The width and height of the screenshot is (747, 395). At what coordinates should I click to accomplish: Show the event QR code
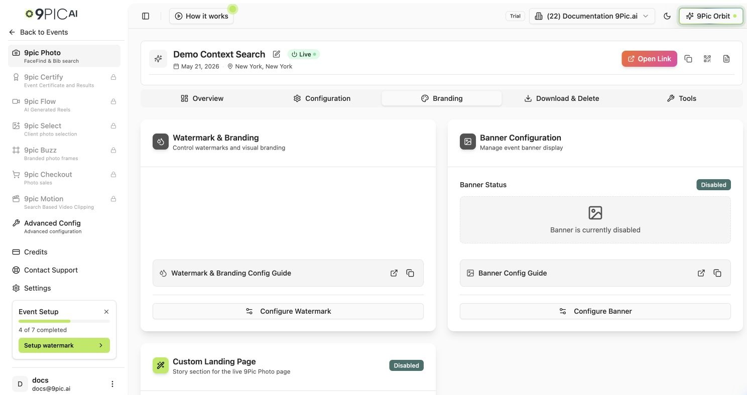[707, 59]
